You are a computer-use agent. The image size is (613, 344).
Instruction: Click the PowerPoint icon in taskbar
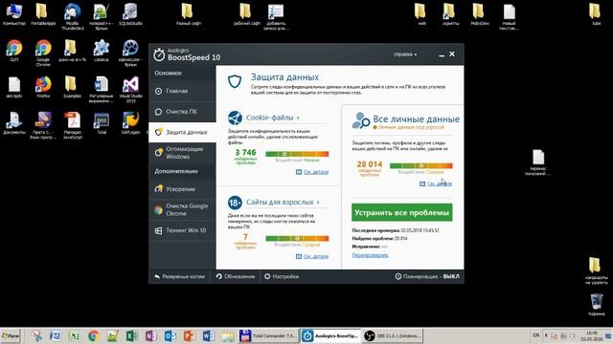pos(190,335)
